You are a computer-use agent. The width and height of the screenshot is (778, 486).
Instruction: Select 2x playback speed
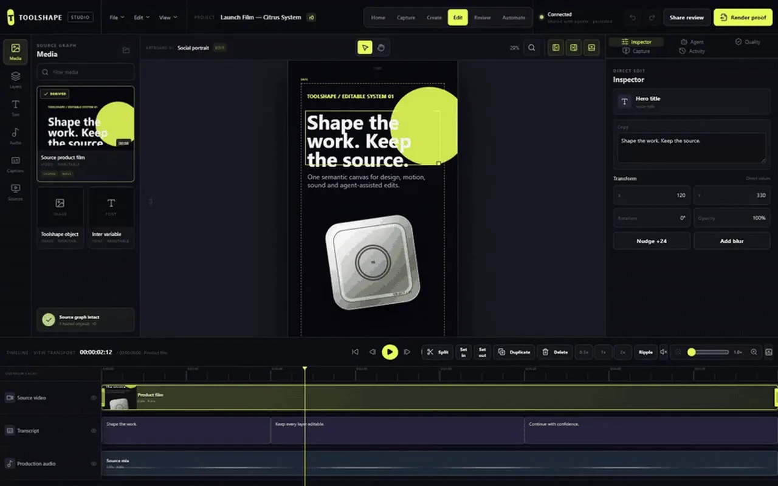[622, 352]
